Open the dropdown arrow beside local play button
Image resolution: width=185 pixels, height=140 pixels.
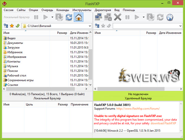[52, 17]
